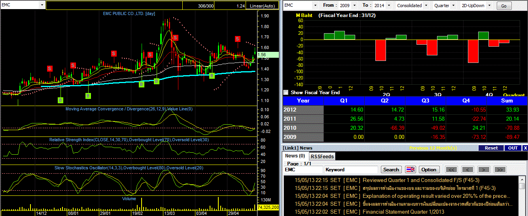Click the Keyword search field
The width and height of the screenshot is (528, 216).
coord(351,169)
